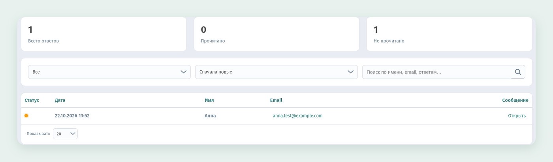The image size is (553, 162).
Task: Click the anna.test@example.com email link
Action: pos(297,116)
